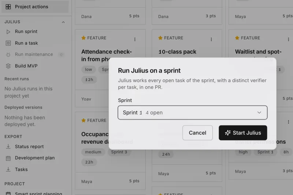Screen dimensions: 293x195
Task: Click the Tasks download icon
Action: pos(8,169)
